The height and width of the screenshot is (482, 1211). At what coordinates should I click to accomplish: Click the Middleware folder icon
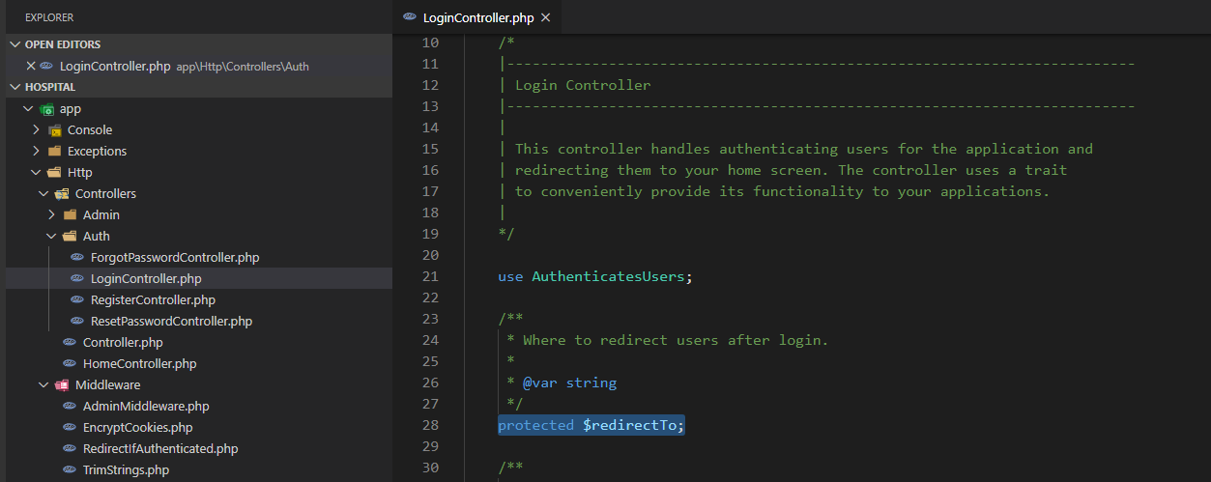[62, 385]
